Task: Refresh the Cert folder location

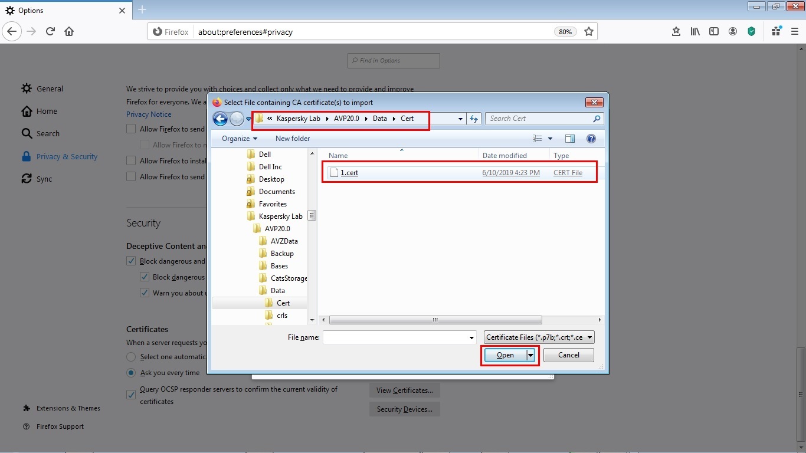Action: 474,119
